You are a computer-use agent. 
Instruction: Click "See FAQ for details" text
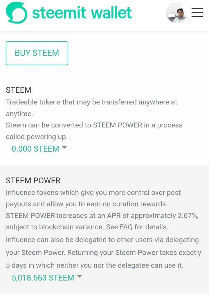point(137,227)
